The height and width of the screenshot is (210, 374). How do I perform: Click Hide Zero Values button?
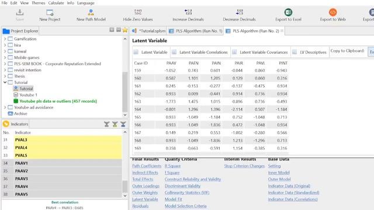pyautogui.click(x=138, y=16)
